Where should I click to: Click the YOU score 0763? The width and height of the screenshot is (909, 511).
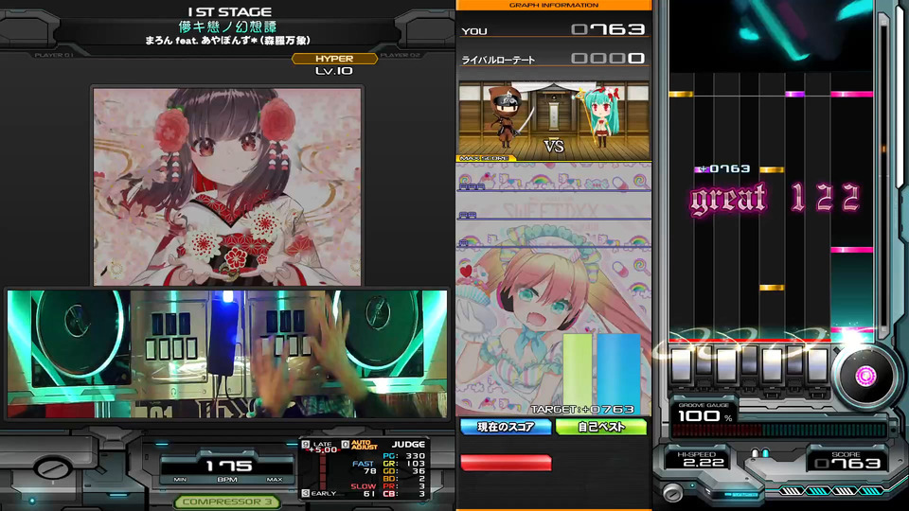[x=608, y=29]
